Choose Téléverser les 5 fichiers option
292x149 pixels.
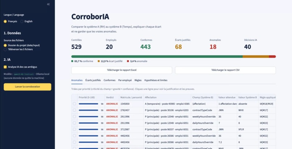click(18, 49)
